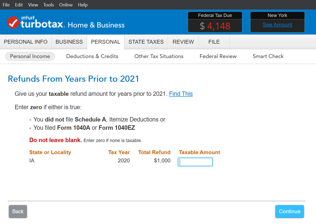The width and height of the screenshot is (316, 224).
Task: Go to the STATE TAXES tab
Action: (x=146, y=42)
